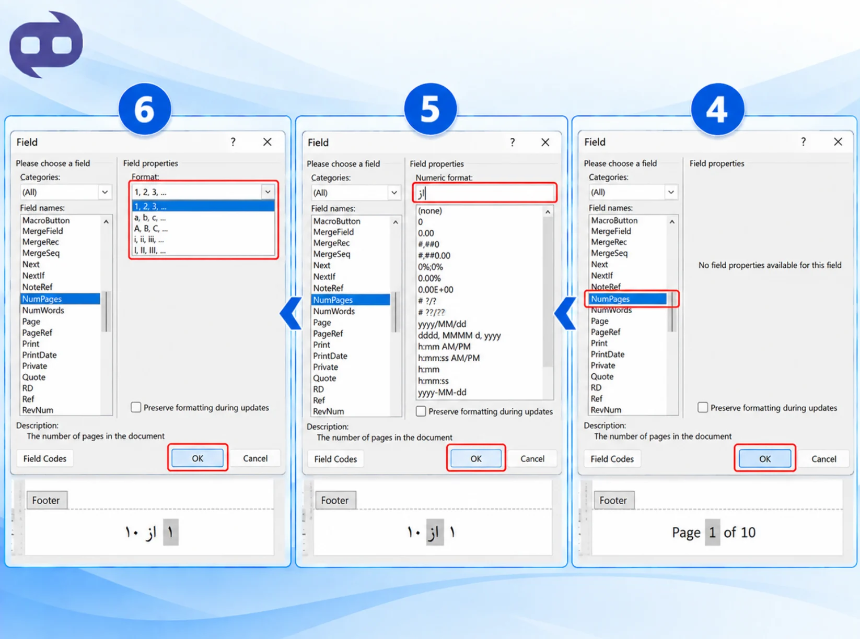
Task: Pick the 'i, ii, iii, ...' lowercase roman format
Action: (x=203, y=240)
